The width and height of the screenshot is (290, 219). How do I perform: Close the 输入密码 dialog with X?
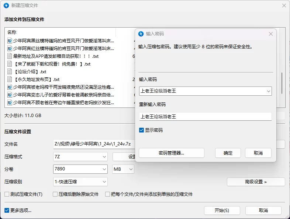coord(271,34)
